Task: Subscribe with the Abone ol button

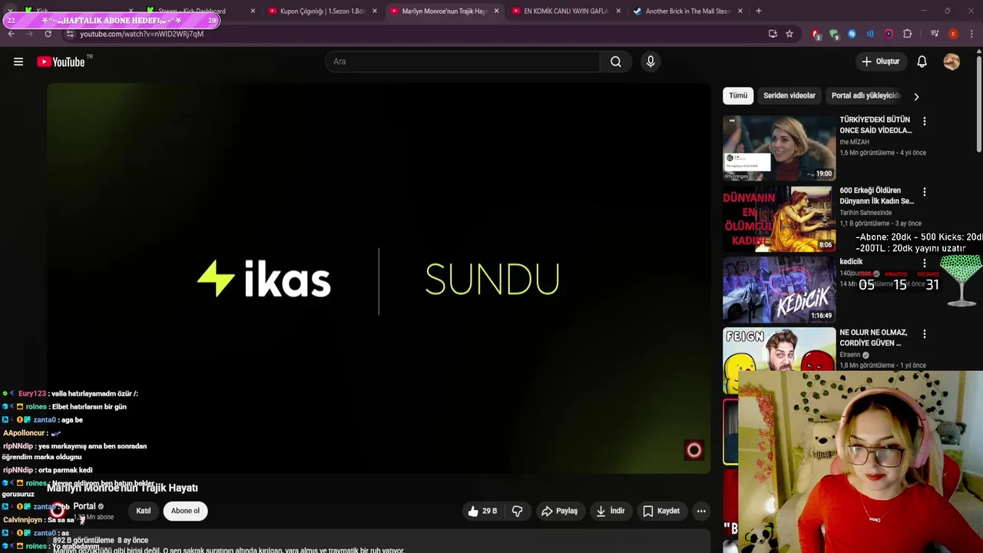Action: point(185,511)
